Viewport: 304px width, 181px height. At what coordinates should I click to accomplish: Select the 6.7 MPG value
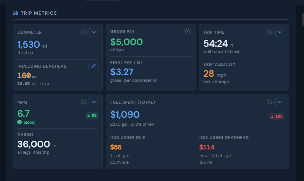[x=23, y=114]
